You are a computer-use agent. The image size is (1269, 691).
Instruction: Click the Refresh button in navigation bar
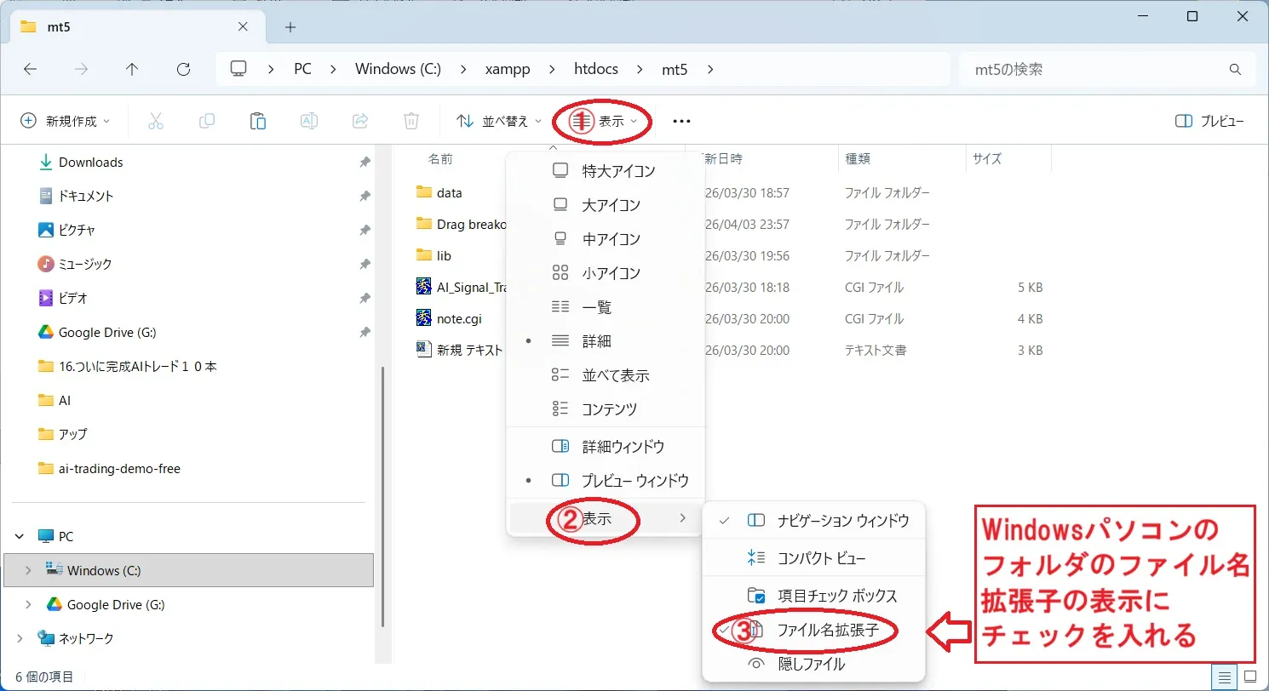183,69
